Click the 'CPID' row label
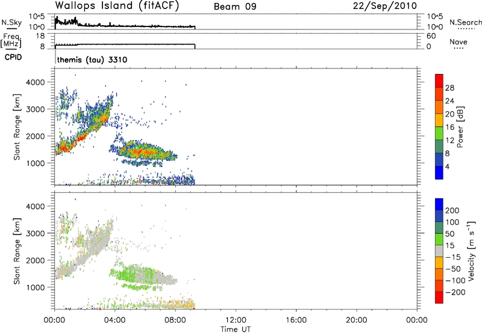Viewport: 482px width, 333px height. 13,57
